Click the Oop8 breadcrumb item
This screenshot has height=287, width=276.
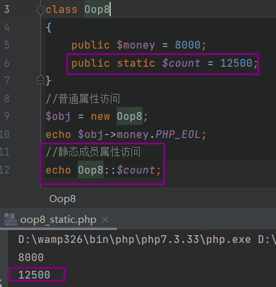click(x=62, y=199)
